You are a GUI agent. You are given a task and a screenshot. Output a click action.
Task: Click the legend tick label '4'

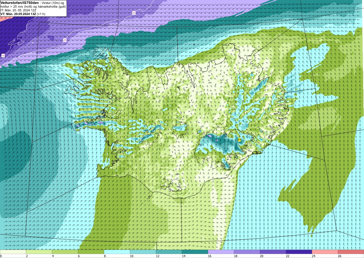click(53, 256)
